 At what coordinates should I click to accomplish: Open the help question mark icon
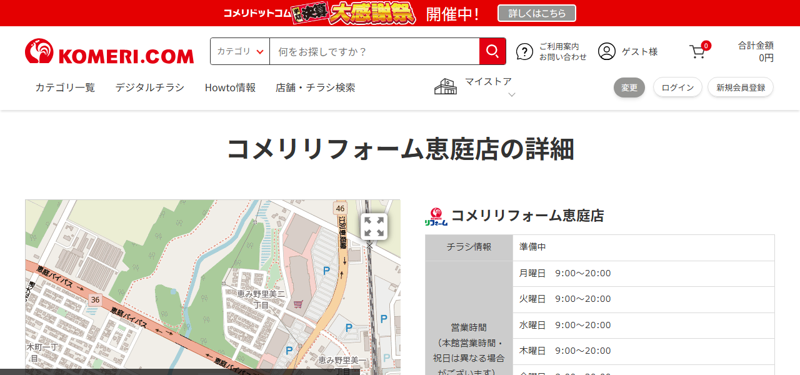tap(524, 51)
